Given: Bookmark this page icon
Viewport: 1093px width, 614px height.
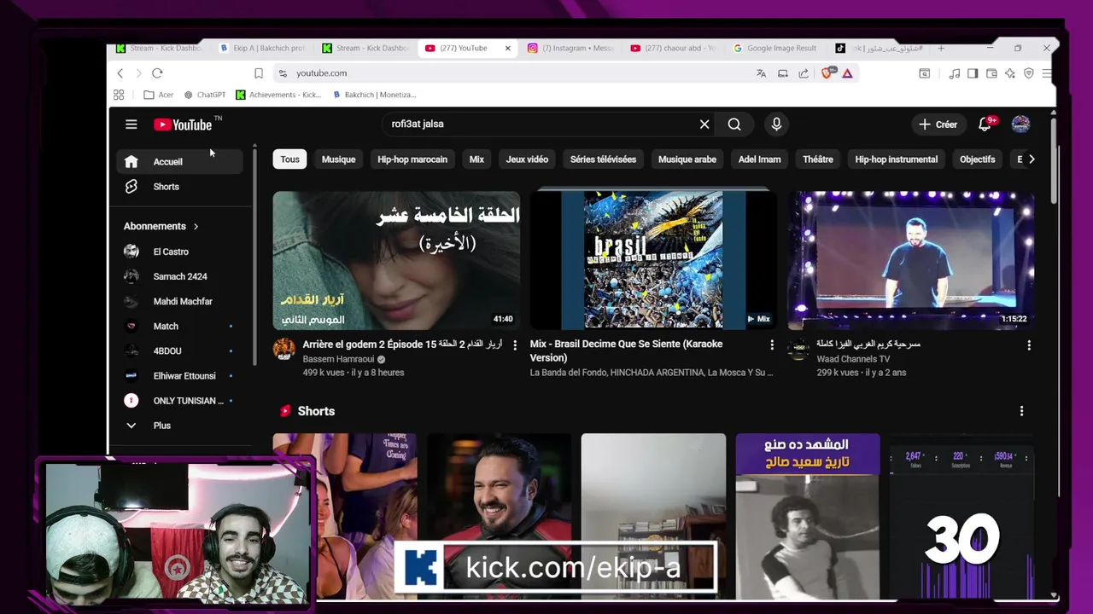Looking at the screenshot, I should [259, 73].
